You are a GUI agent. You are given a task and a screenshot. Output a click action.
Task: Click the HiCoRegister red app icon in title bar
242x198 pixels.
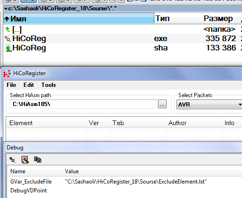7,73
